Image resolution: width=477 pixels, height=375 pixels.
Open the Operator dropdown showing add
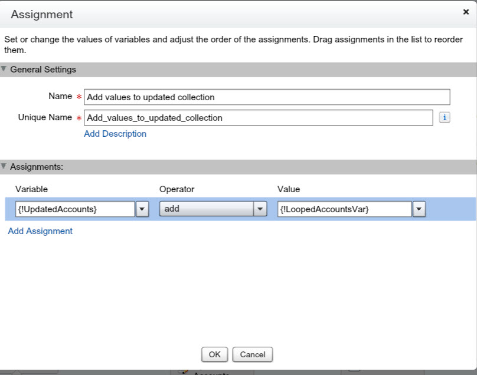tap(260, 209)
